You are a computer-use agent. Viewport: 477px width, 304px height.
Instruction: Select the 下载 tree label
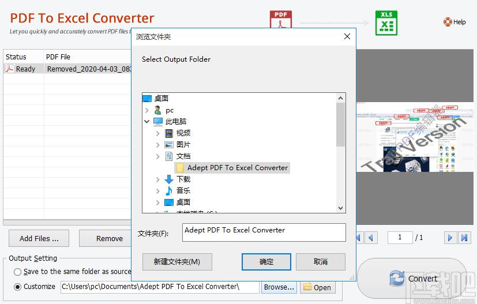(x=183, y=179)
